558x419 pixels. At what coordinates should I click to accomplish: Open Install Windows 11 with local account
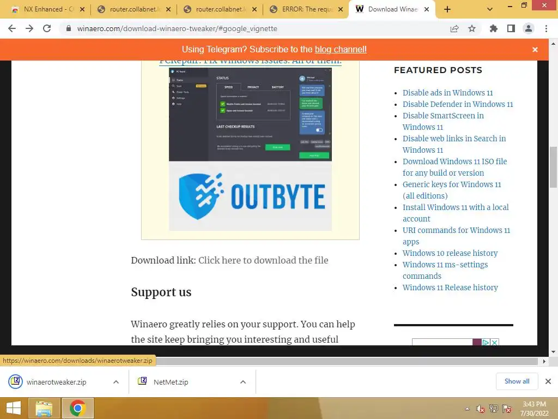pos(456,213)
